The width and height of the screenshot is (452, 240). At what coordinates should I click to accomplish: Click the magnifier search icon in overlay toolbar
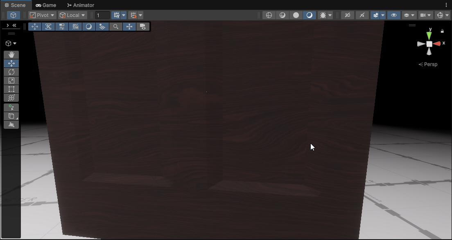115,27
